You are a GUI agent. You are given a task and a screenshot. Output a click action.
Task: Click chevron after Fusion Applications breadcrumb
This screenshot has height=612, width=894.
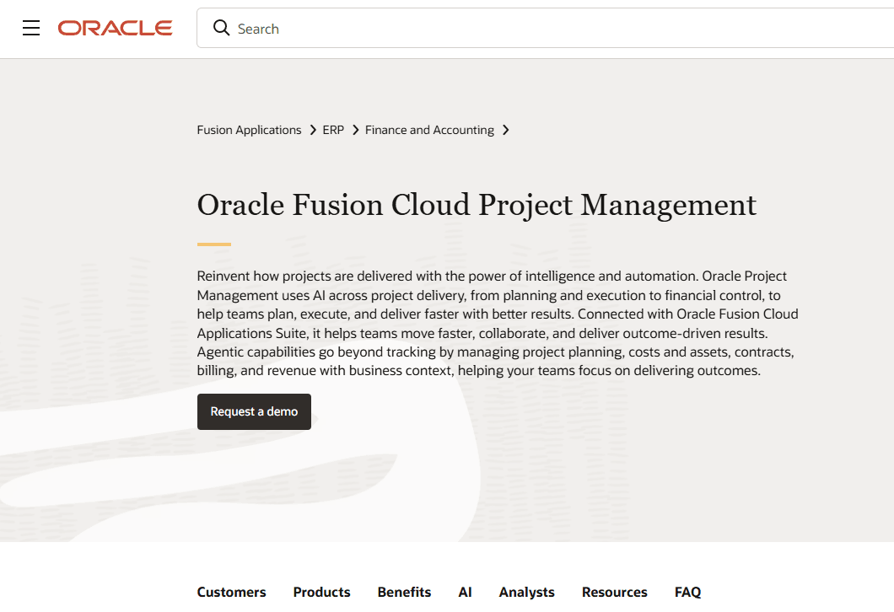(x=312, y=130)
